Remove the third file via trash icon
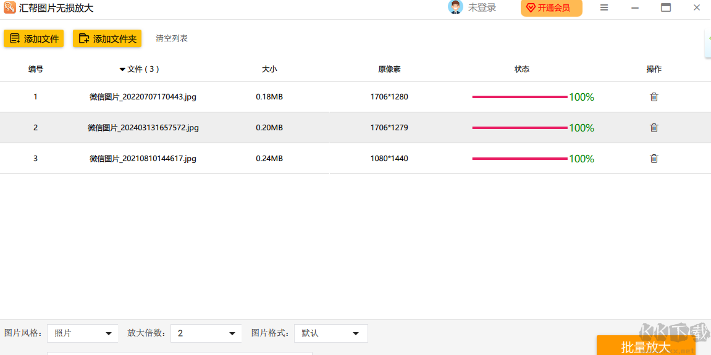Screen dimensions: 711x355 tap(654, 159)
